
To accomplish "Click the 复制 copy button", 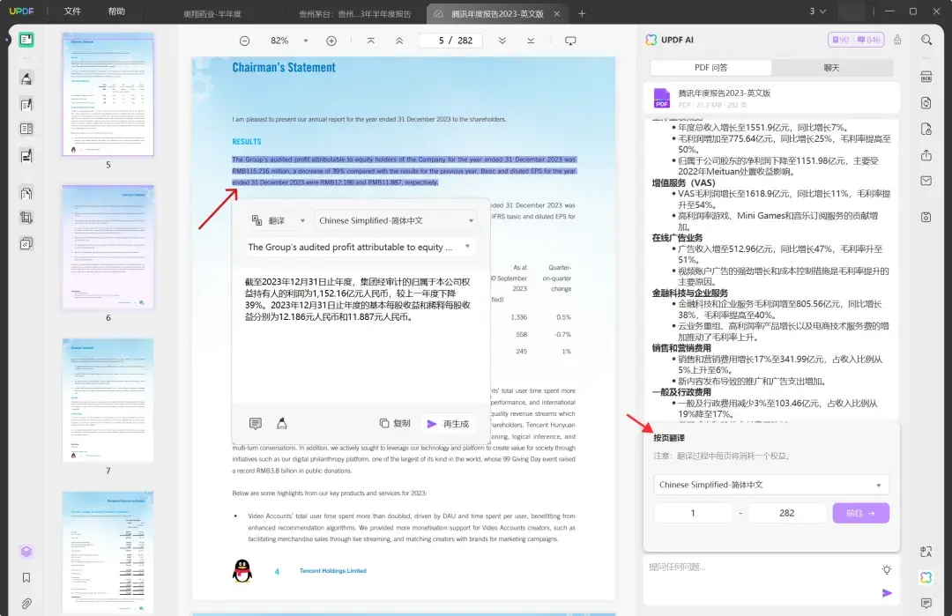I will 395,424.
